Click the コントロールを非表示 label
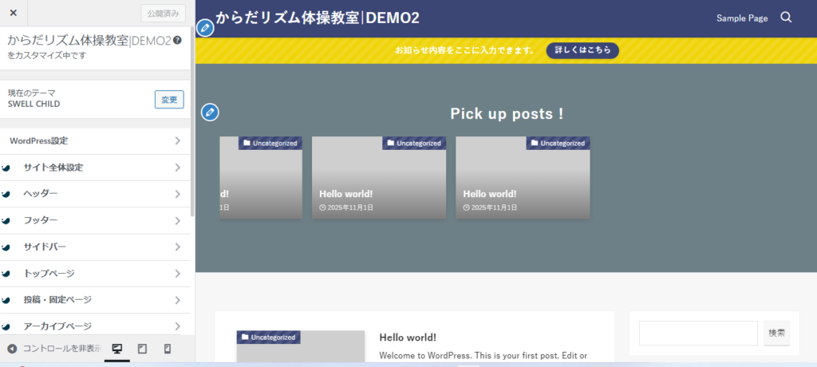The image size is (817, 367). click(62, 349)
